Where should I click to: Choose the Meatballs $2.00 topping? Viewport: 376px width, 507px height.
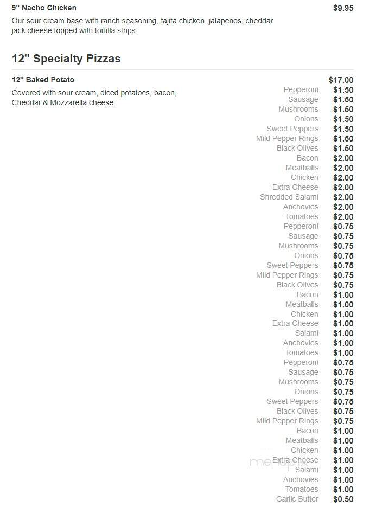(x=302, y=168)
